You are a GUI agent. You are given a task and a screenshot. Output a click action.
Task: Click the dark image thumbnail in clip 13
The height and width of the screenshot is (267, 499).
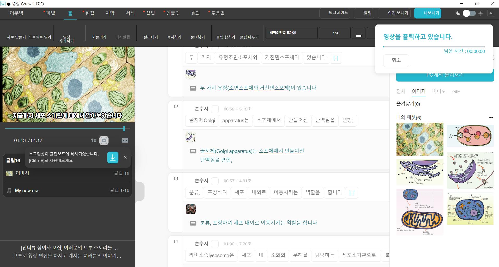[x=191, y=209]
